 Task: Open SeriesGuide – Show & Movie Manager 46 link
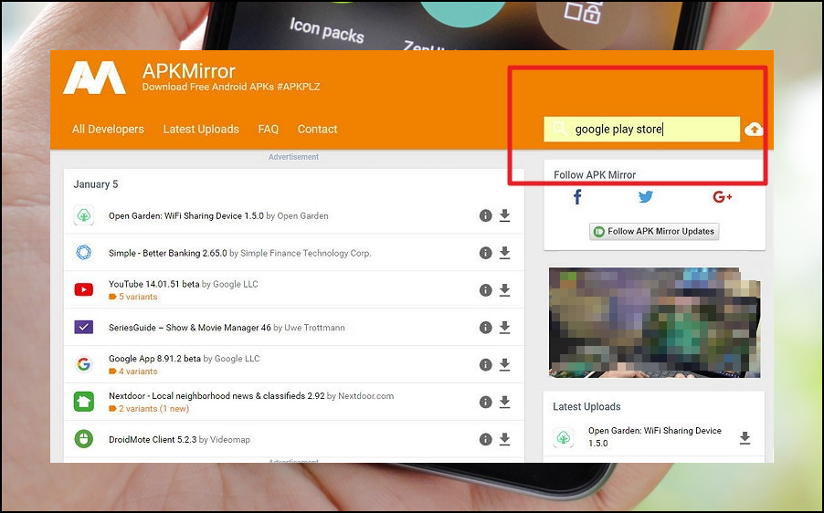click(x=190, y=328)
